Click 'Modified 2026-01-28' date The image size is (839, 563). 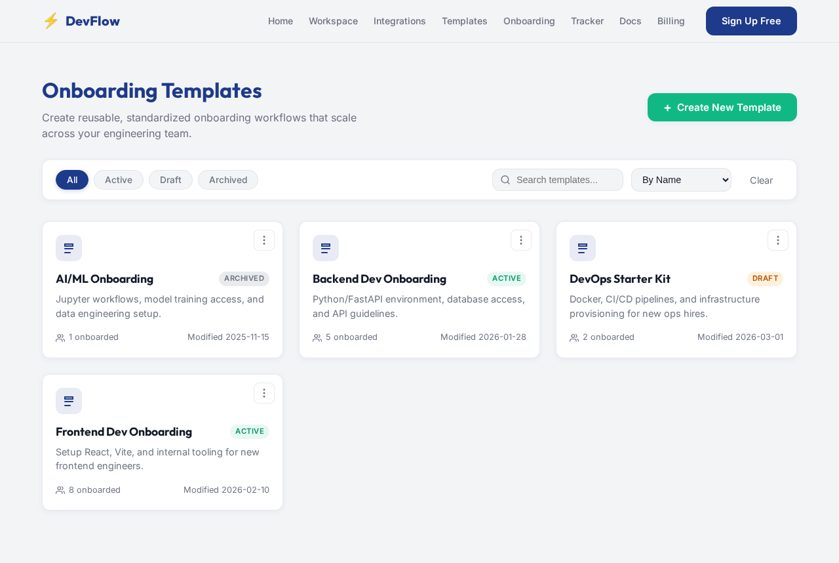click(483, 337)
